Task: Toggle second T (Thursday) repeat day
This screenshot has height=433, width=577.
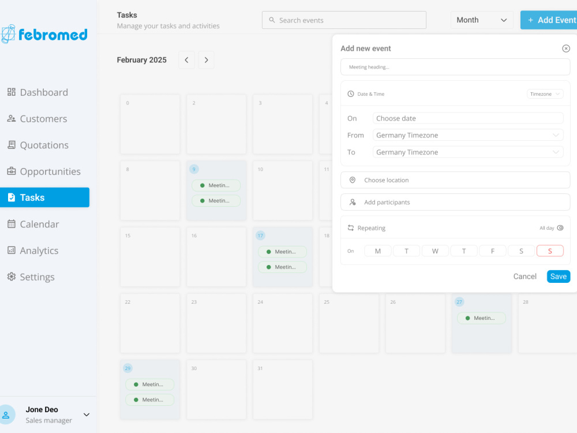Action: coord(464,251)
